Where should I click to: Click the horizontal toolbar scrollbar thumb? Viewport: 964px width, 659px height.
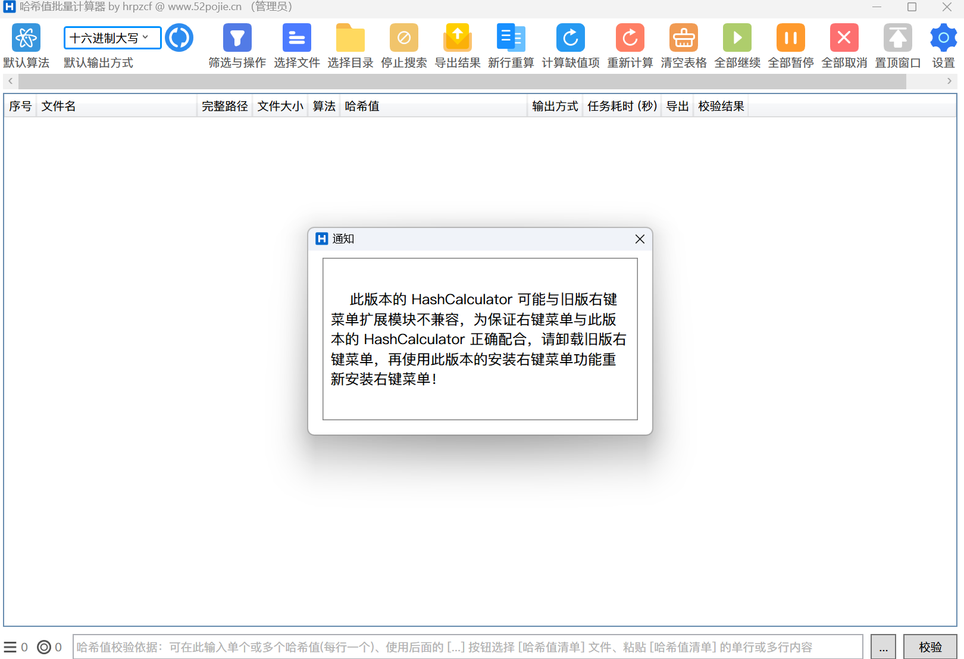tap(462, 82)
